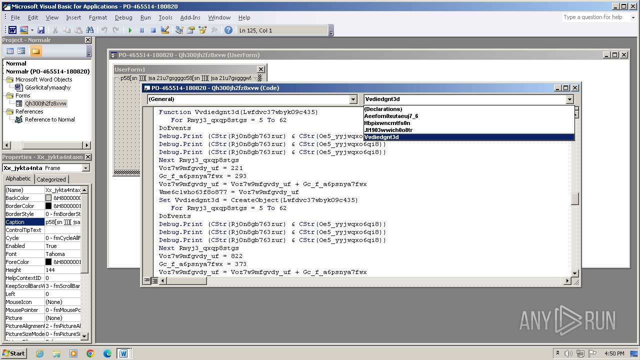Open the Edit menu
The height and width of the screenshot is (360, 640).
pyautogui.click(x=33, y=17)
